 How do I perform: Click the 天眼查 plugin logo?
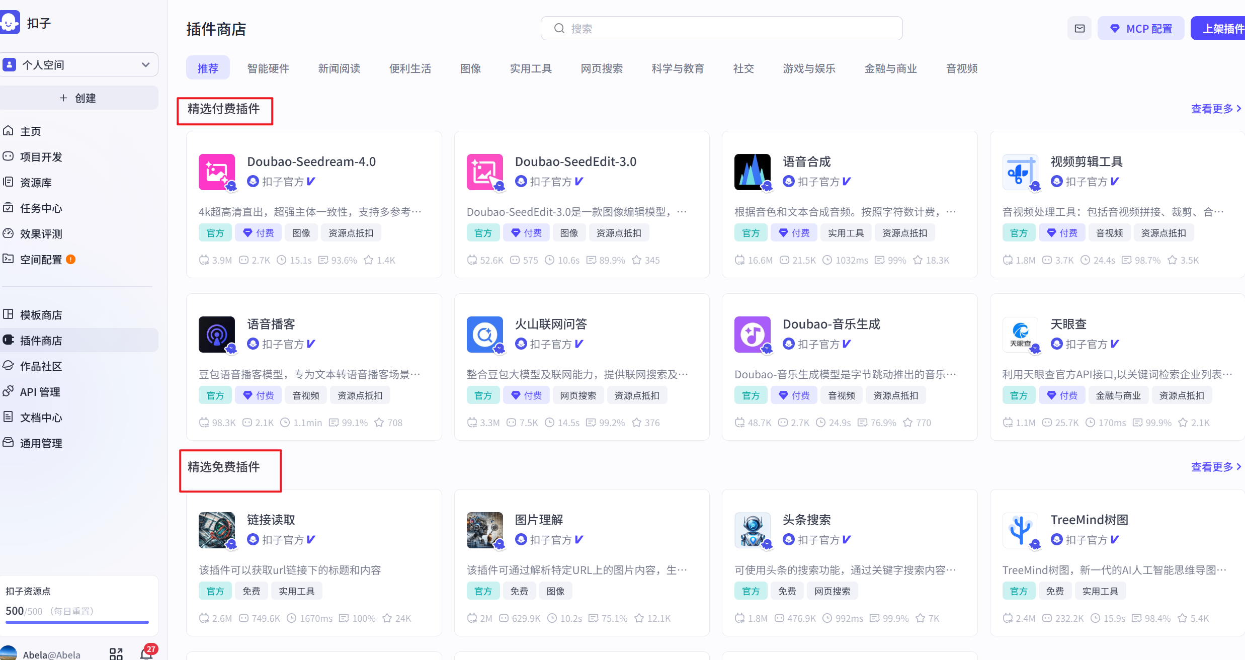coord(1020,335)
